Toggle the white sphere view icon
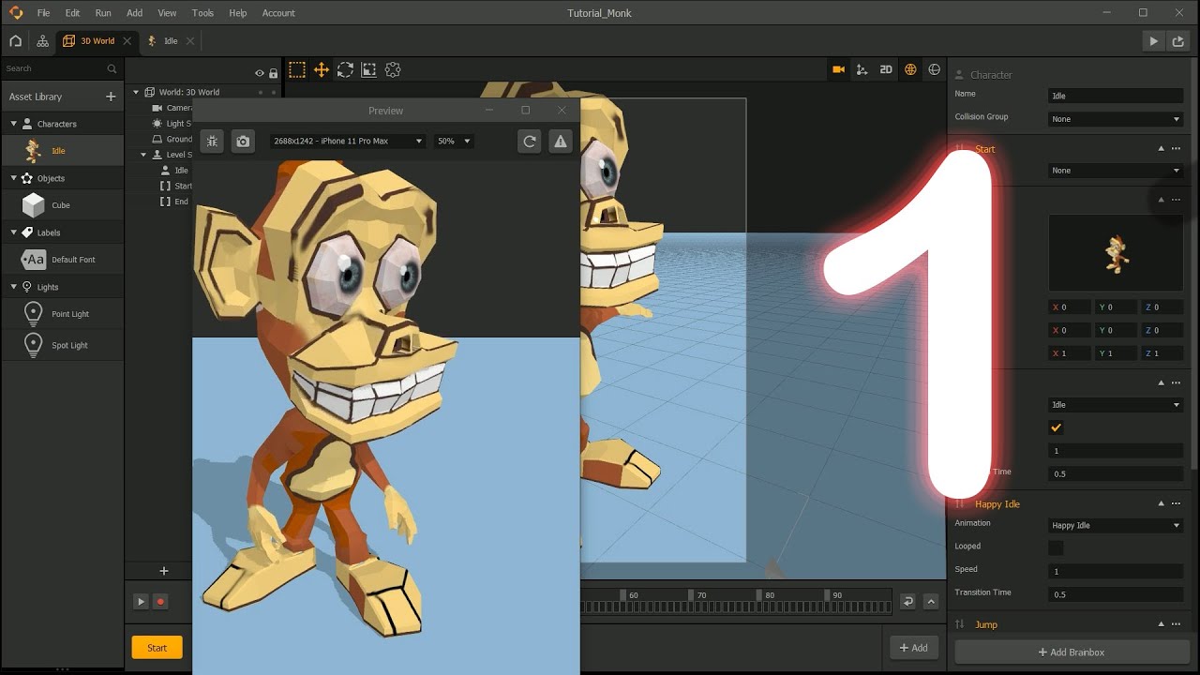This screenshot has height=675, width=1200. click(934, 69)
